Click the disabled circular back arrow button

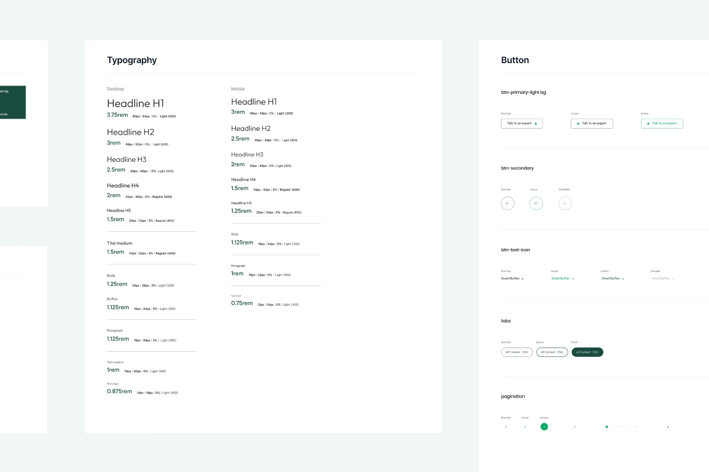(x=565, y=203)
